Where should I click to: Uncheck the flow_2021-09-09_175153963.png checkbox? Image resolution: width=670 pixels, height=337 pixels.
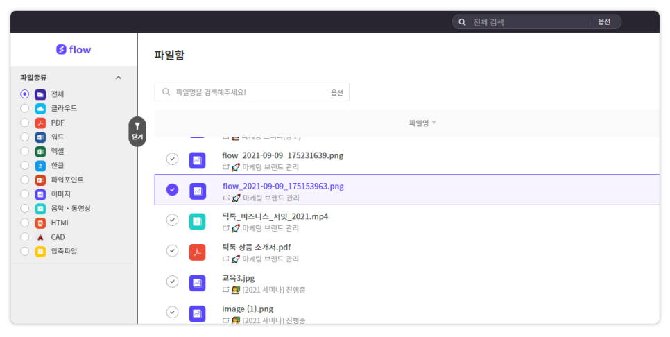173,189
